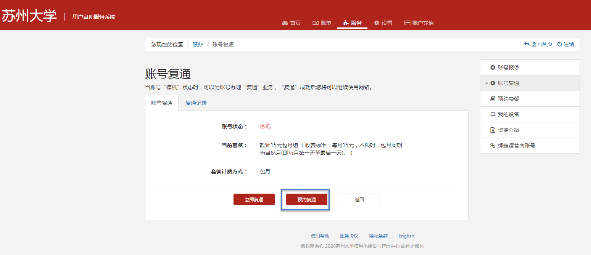Click the 注销 power icon
591x255 pixels.
560,44
